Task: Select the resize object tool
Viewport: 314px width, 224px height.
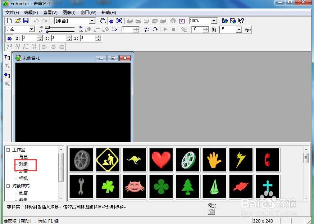Action: [119, 21]
